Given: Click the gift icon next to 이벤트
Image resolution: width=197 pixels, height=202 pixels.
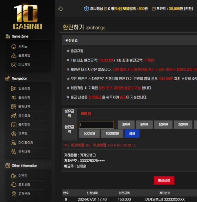Looking at the screenshot, I should coord(14,176).
